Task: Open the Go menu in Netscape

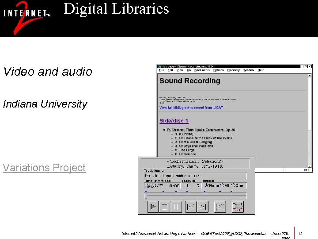Action: (189, 70)
